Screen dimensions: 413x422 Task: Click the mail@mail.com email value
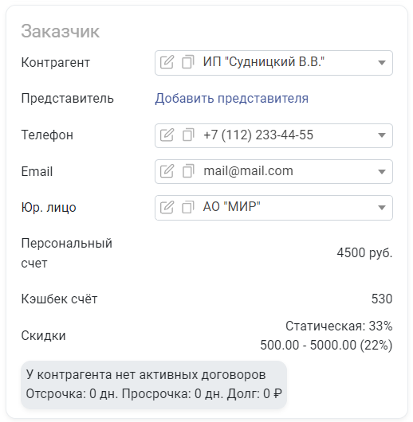point(248,171)
